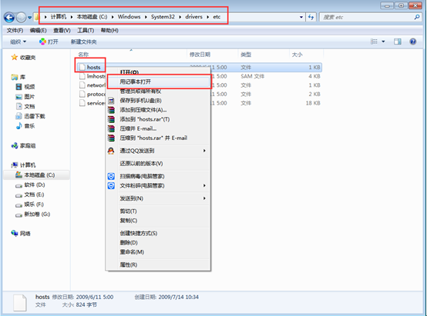Click the blue help question icon
The image size is (427, 316).
coord(413,42)
